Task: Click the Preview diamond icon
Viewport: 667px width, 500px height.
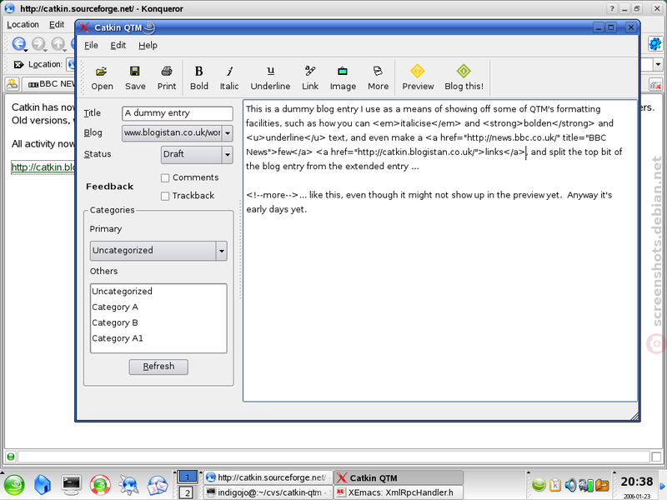Action: [418, 71]
